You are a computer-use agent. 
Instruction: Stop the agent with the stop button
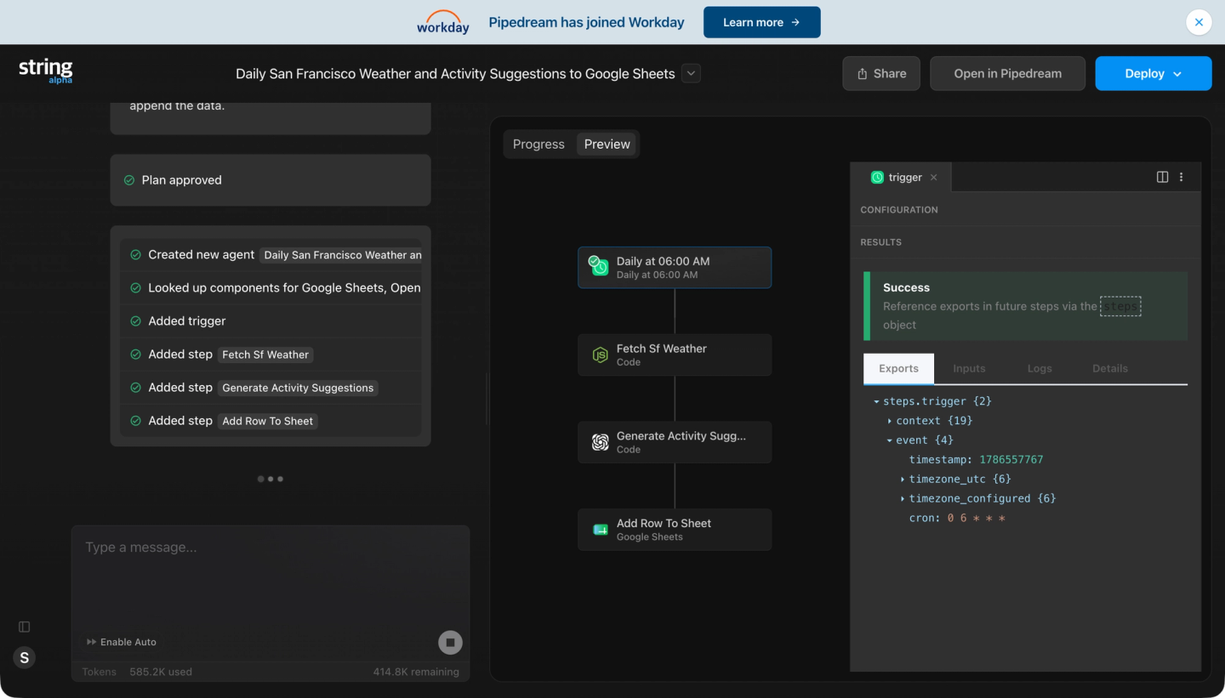[451, 642]
